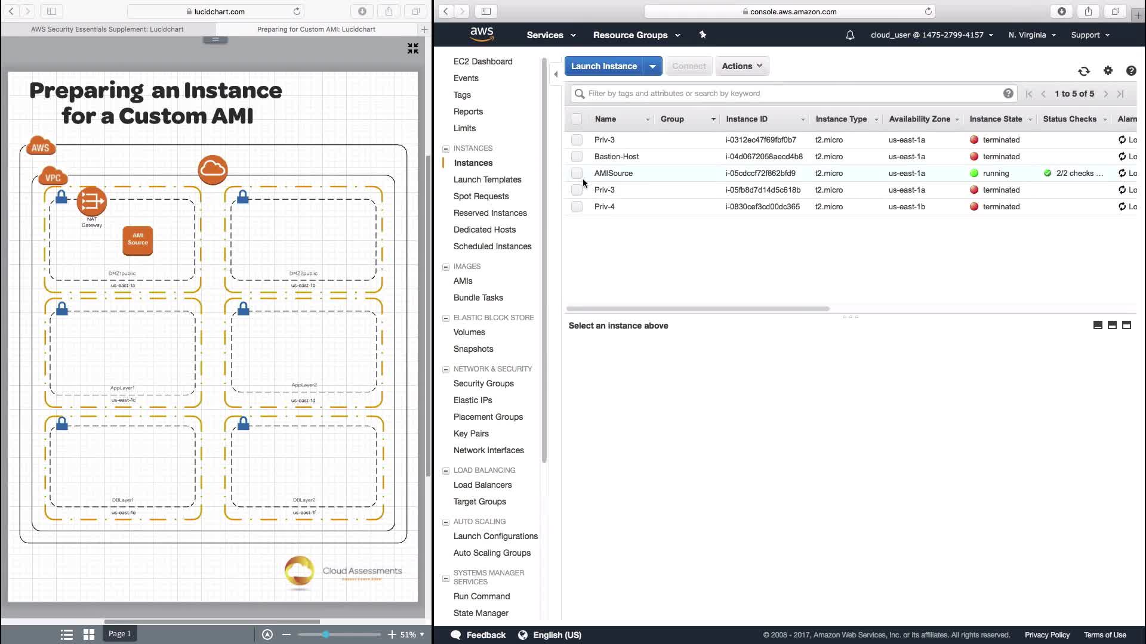Click the pin shortcut icon in the AWS header
Screen dimensions: 1146x644
point(703,35)
